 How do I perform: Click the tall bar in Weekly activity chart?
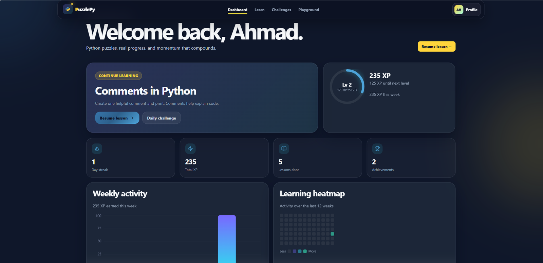point(227,239)
